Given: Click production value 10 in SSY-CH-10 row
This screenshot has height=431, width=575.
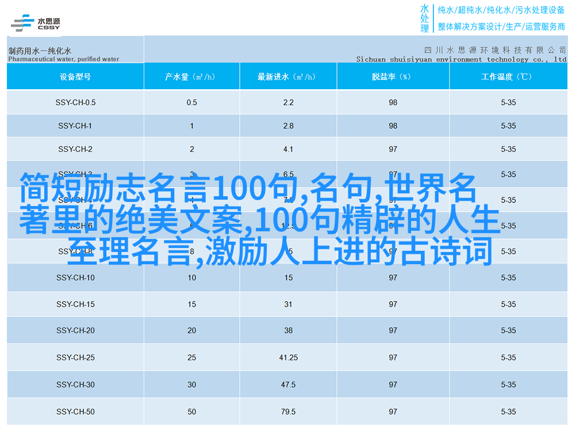Looking at the screenshot, I should (x=192, y=278).
